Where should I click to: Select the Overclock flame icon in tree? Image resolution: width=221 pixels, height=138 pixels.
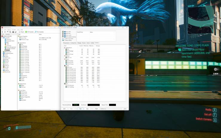[x=5, y=45]
